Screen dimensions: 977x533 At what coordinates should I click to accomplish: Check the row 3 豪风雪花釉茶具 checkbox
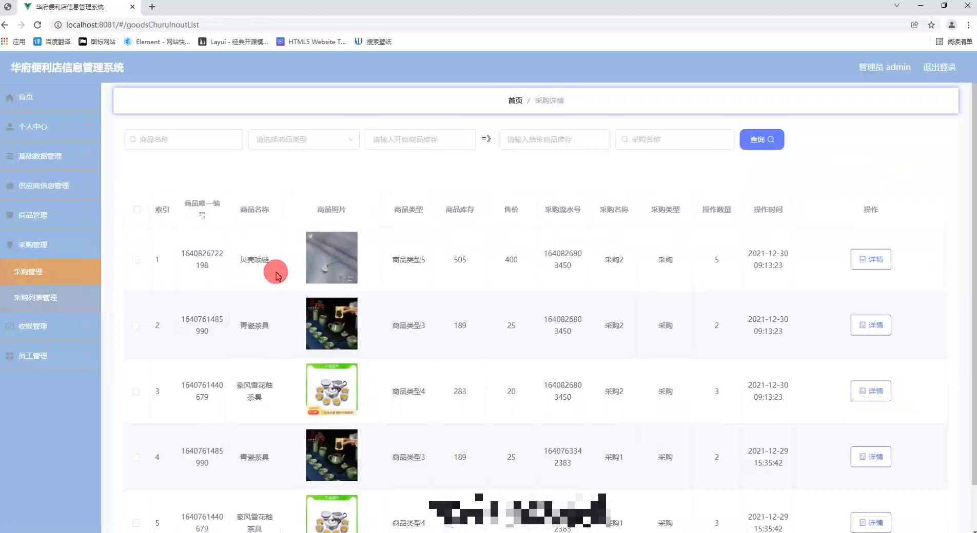tap(136, 392)
